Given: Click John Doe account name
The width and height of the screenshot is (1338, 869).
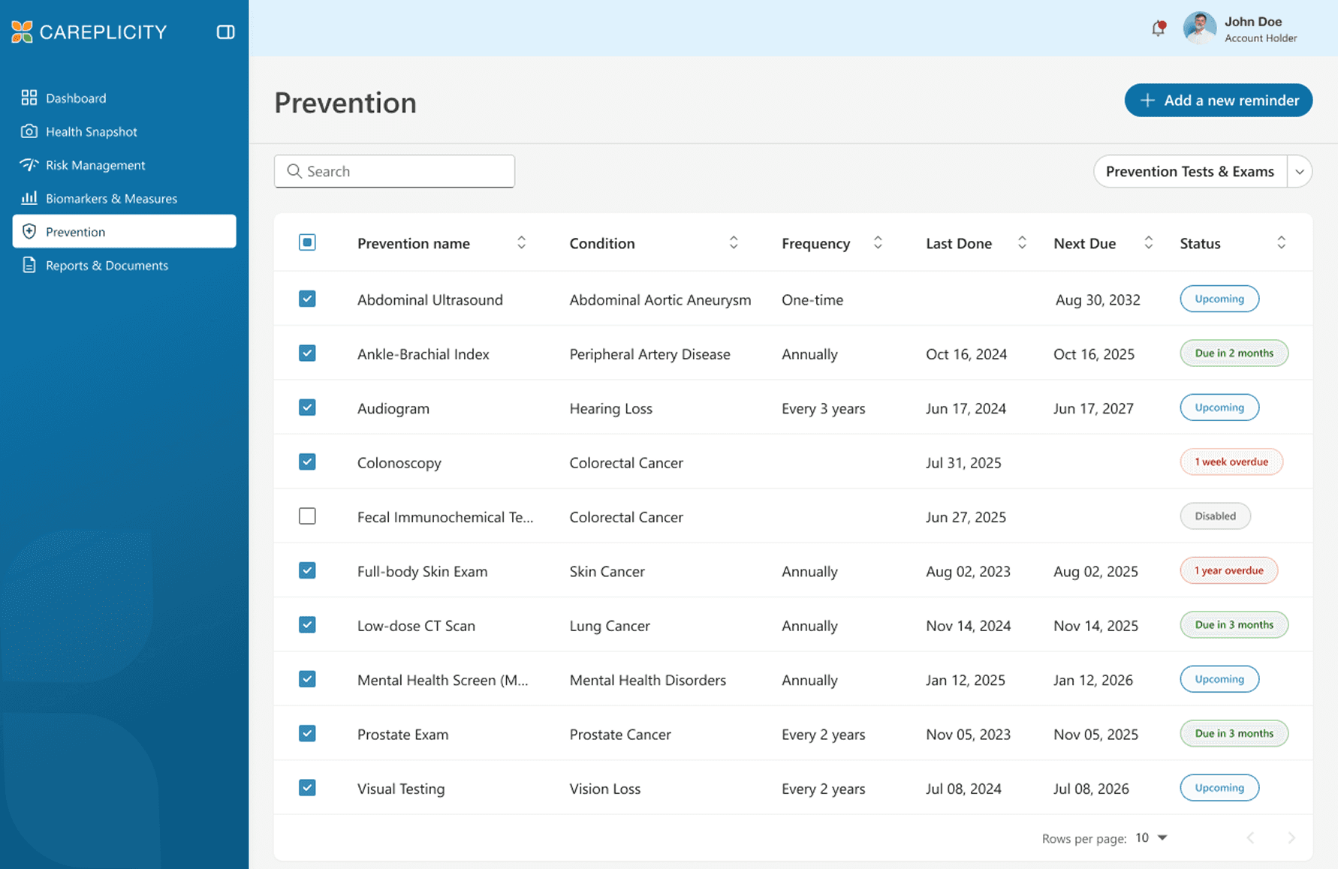Looking at the screenshot, I should point(1253,22).
